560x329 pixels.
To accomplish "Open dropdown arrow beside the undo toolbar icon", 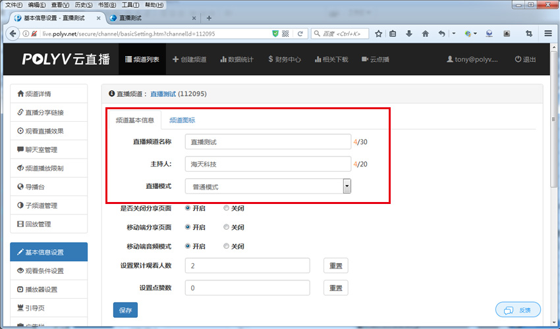I will (454, 33).
